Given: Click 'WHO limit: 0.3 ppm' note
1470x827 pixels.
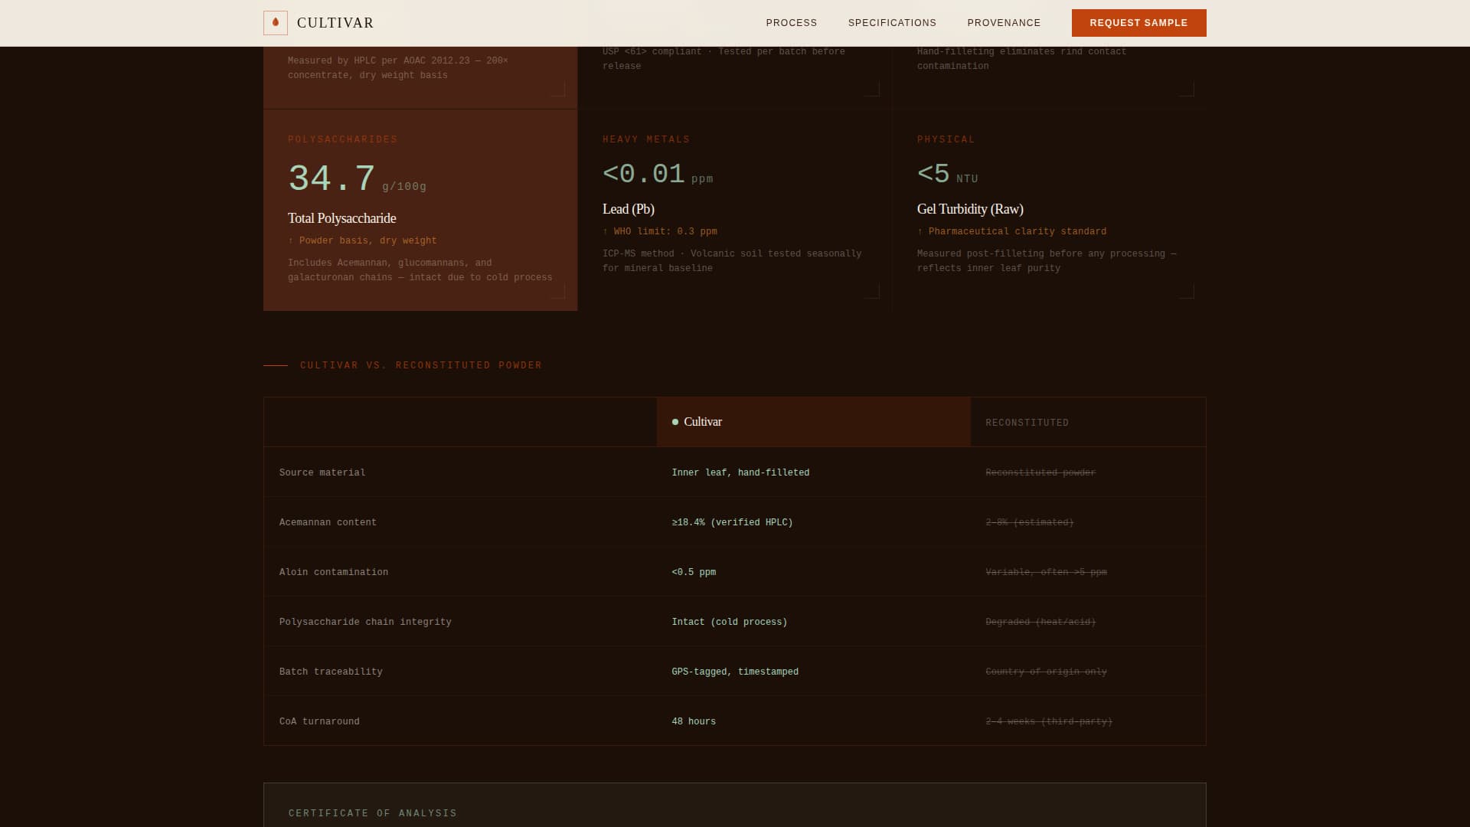Looking at the screenshot, I should coord(660,231).
